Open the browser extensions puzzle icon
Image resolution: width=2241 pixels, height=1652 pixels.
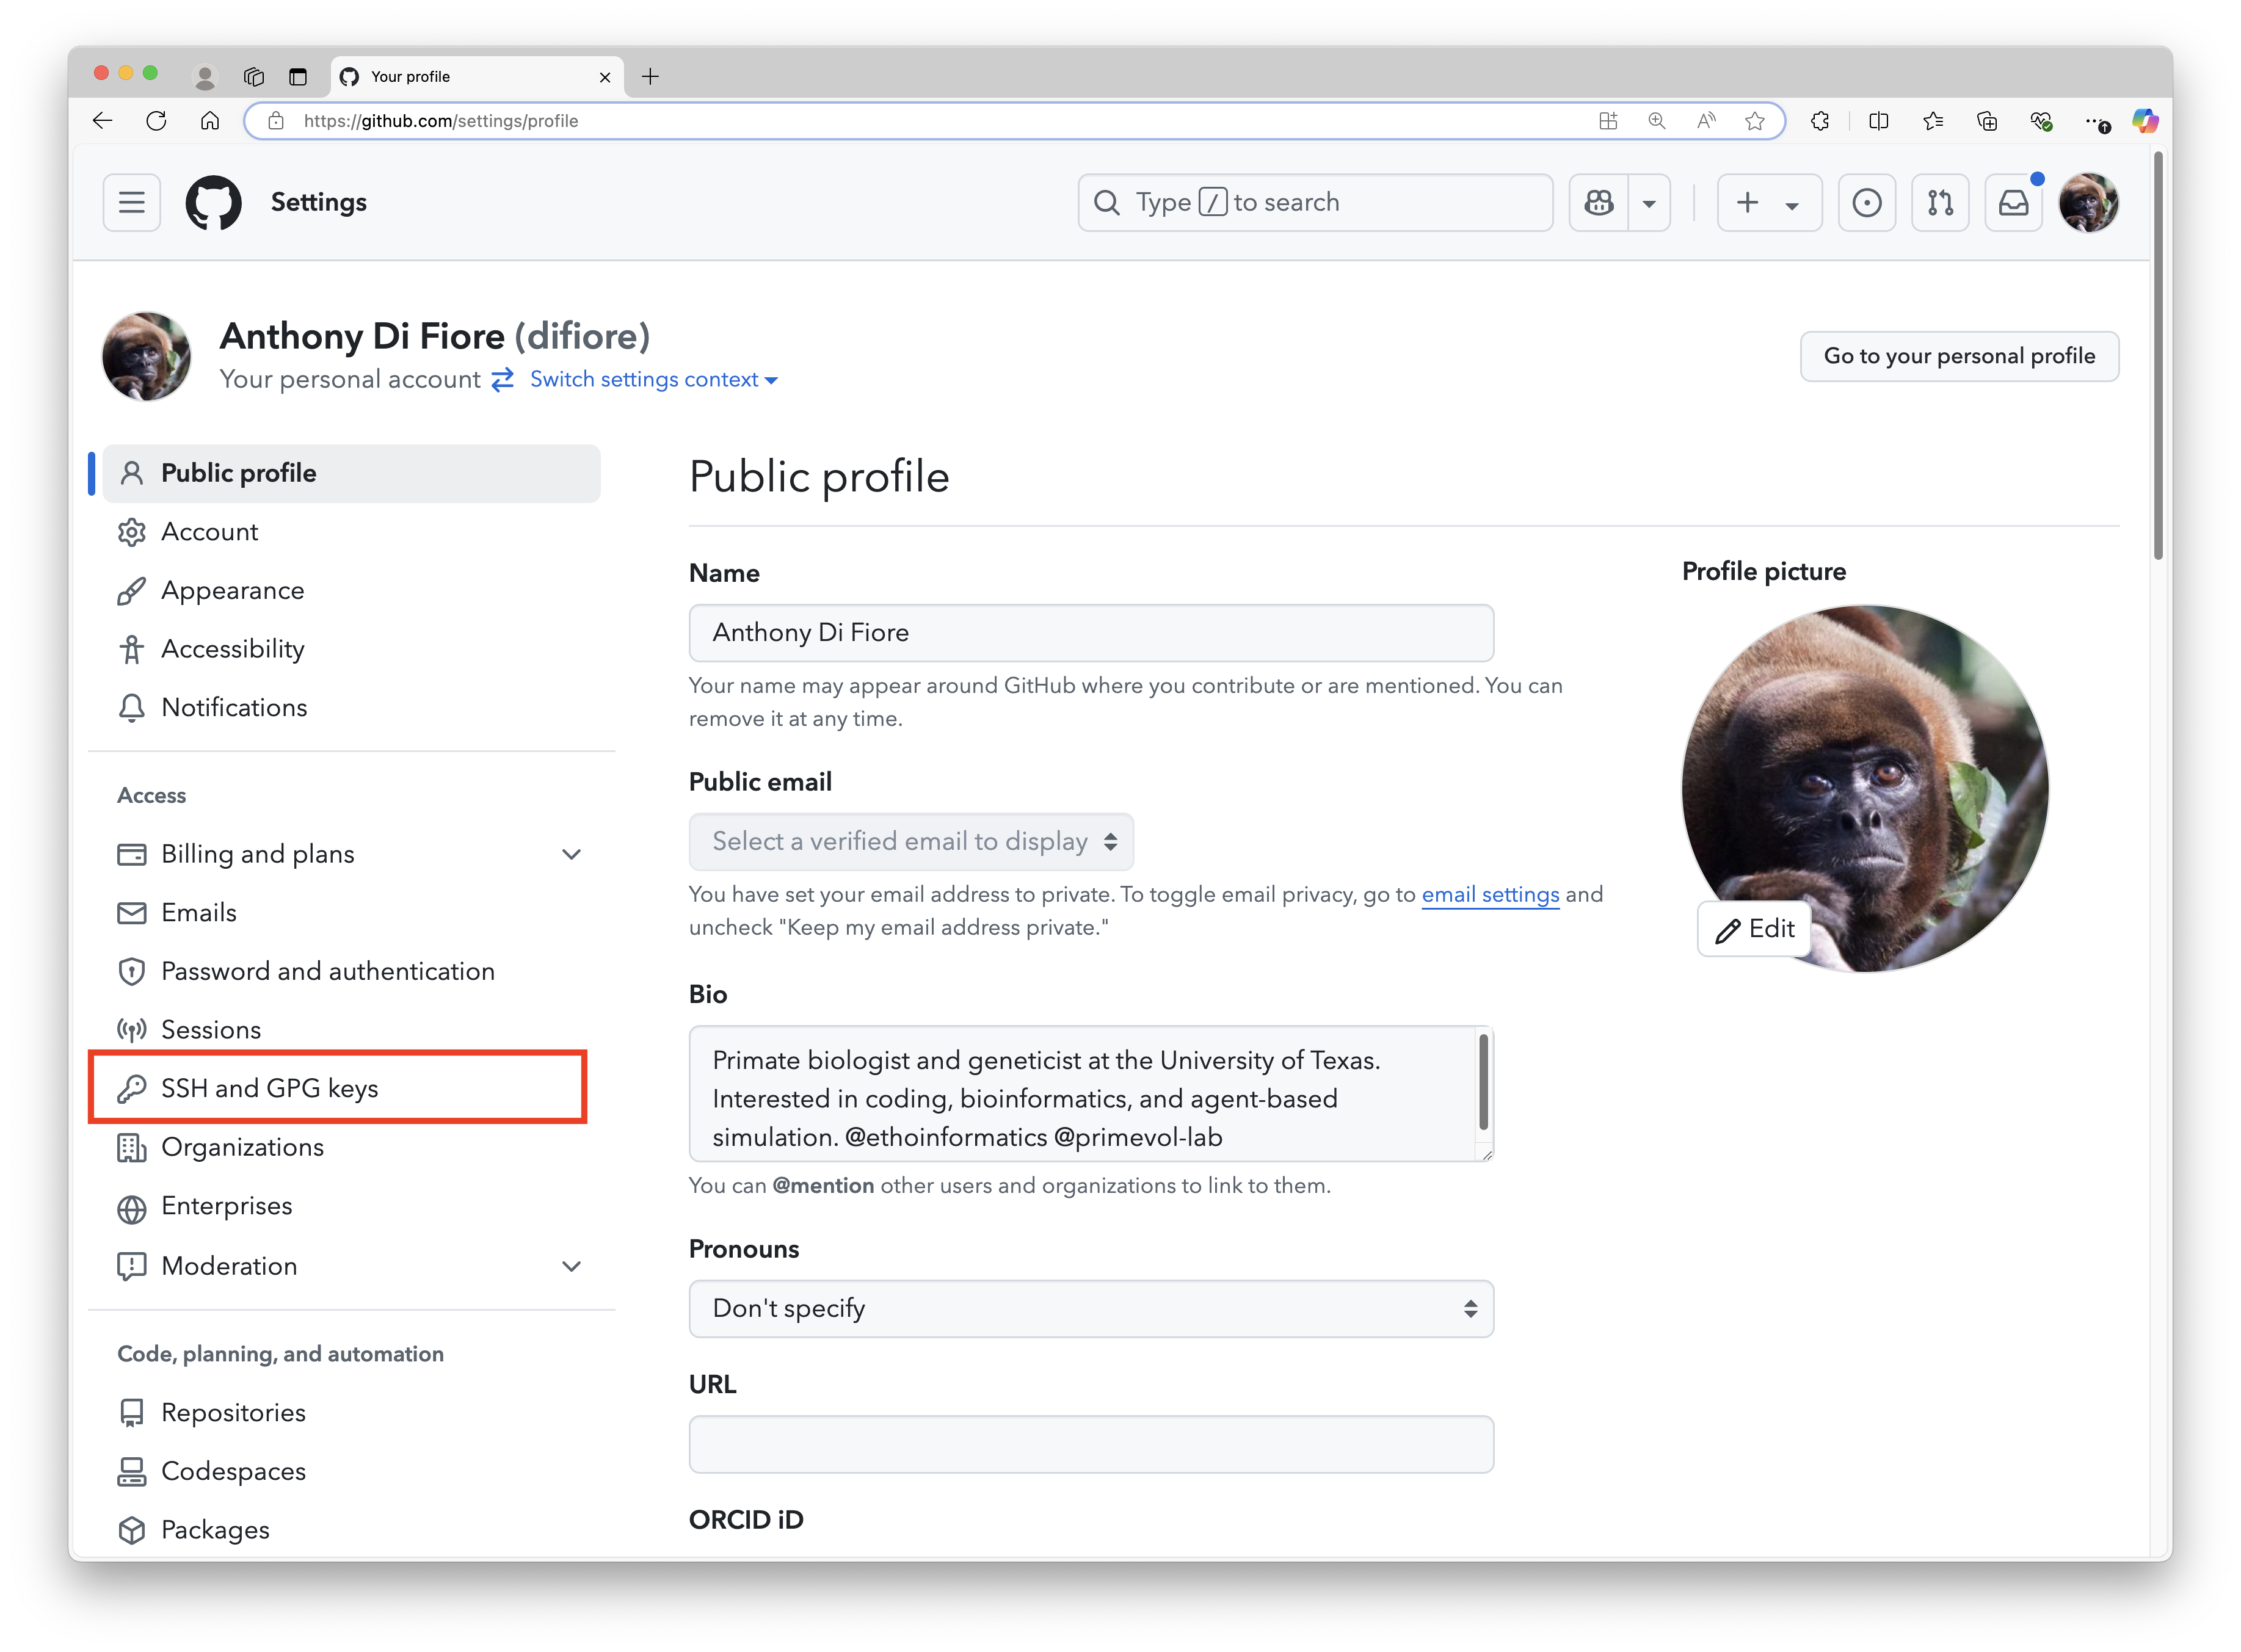pos(1820,121)
